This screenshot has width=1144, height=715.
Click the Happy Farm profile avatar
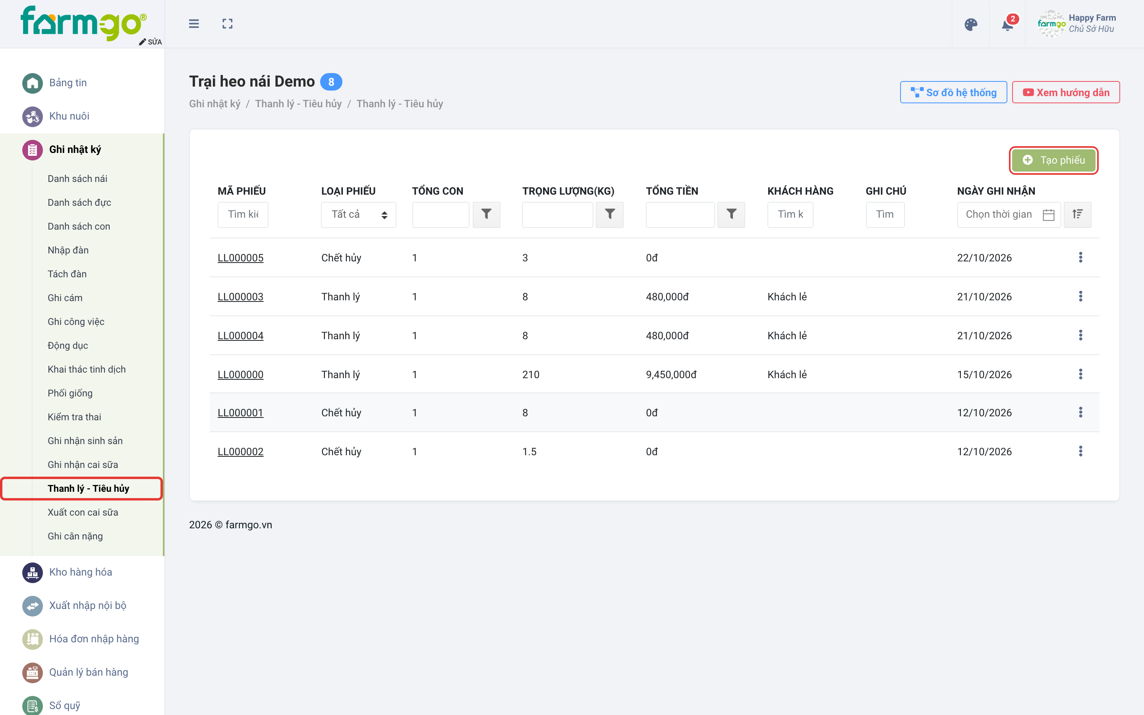(1051, 24)
